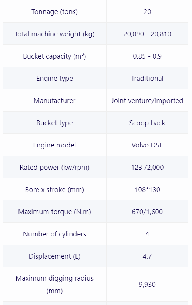This screenshot has width=192, height=305.
Task: Click the Engine model label
Action: point(54,145)
